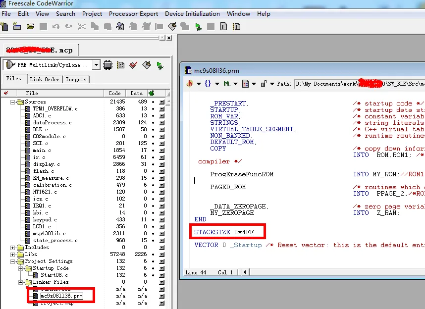Click the project list scroll up arrow

point(168,102)
